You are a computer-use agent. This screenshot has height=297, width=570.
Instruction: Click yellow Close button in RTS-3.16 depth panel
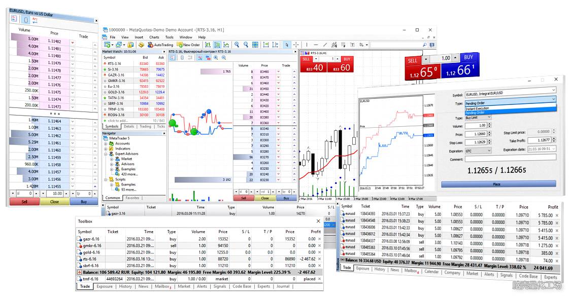pyautogui.click(x=264, y=198)
